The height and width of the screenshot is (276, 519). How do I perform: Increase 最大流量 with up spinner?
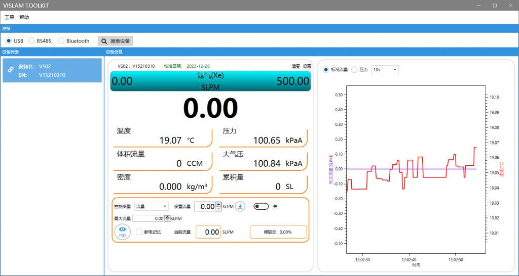click(167, 217)
